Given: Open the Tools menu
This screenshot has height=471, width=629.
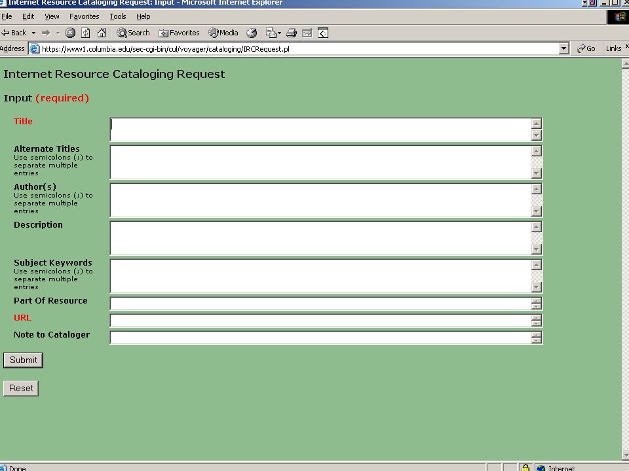Looking at the screenshot, I should coord(118,16).
